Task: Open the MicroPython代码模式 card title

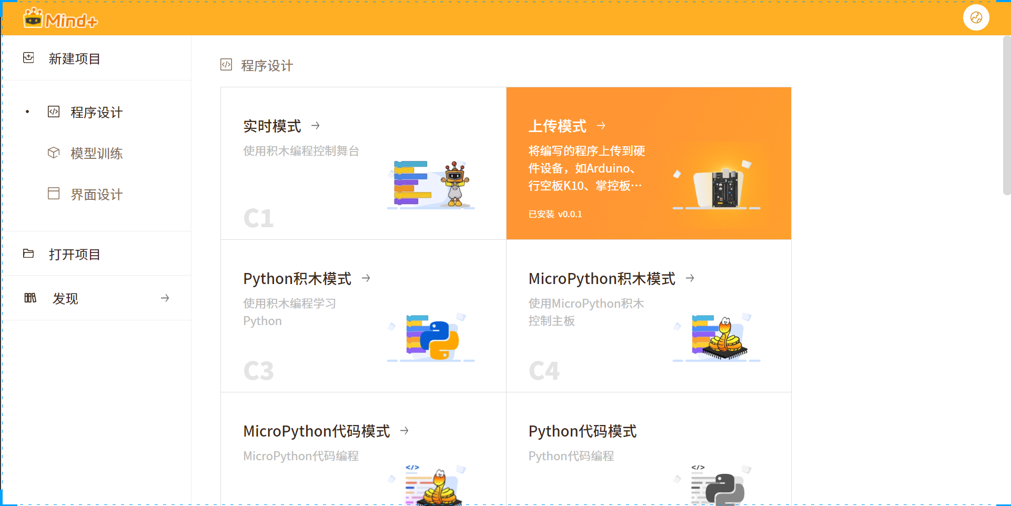Action: [x=317, y=431]
